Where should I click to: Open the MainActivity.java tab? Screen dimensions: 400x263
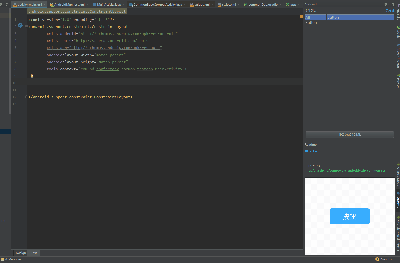(x=109, y=4)
